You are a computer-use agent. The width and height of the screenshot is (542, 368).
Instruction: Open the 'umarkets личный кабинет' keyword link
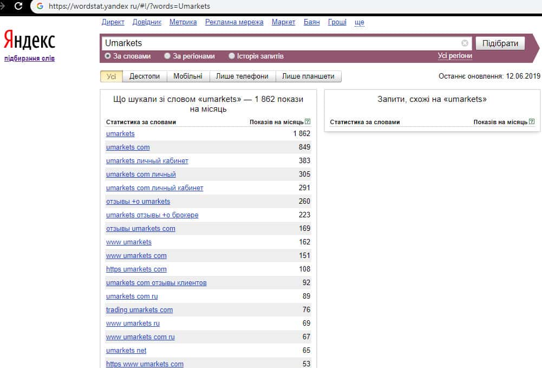tap(147, 161)
